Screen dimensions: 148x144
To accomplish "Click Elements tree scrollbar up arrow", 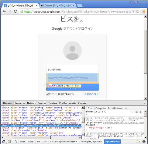I will pyautogui.click(x=83, y=107).
